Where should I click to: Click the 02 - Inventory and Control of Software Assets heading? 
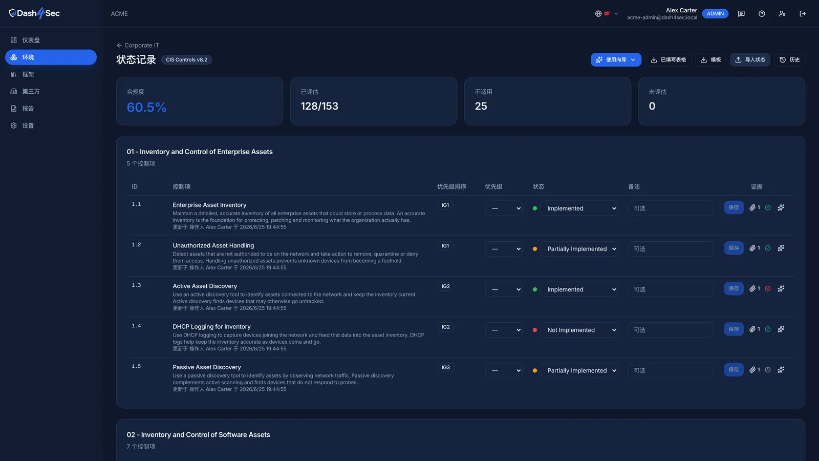click(x=199, y=435)
